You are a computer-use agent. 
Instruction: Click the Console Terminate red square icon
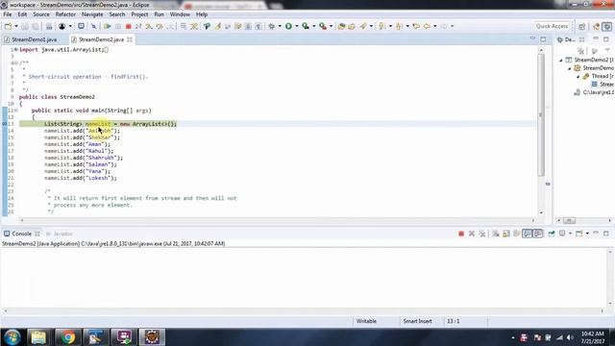pyautogui.click(x=461, y=234)
